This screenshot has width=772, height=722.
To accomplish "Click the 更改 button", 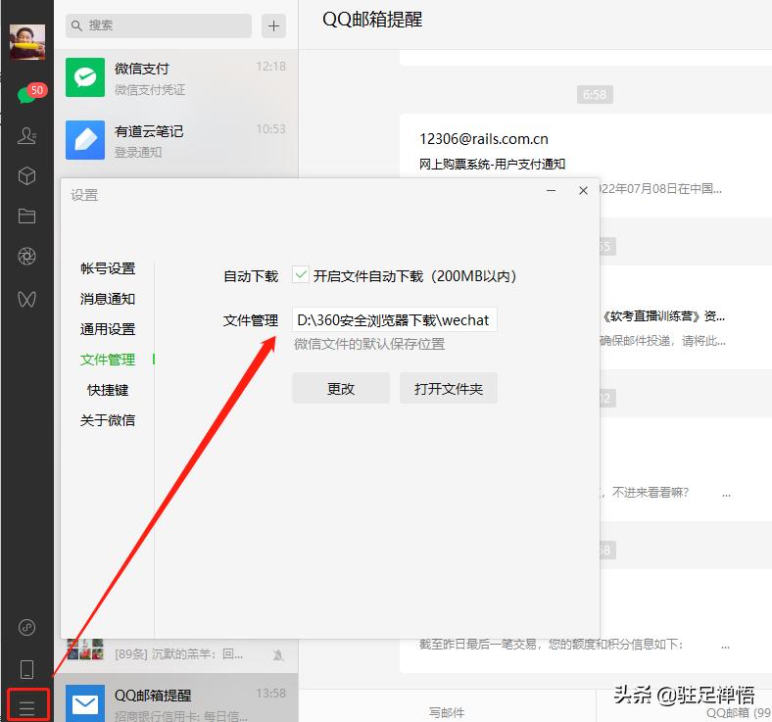I will tap(341, 388).
